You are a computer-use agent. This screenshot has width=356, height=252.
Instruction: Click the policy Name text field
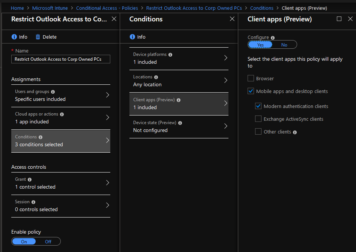click(x=61, y=59)
